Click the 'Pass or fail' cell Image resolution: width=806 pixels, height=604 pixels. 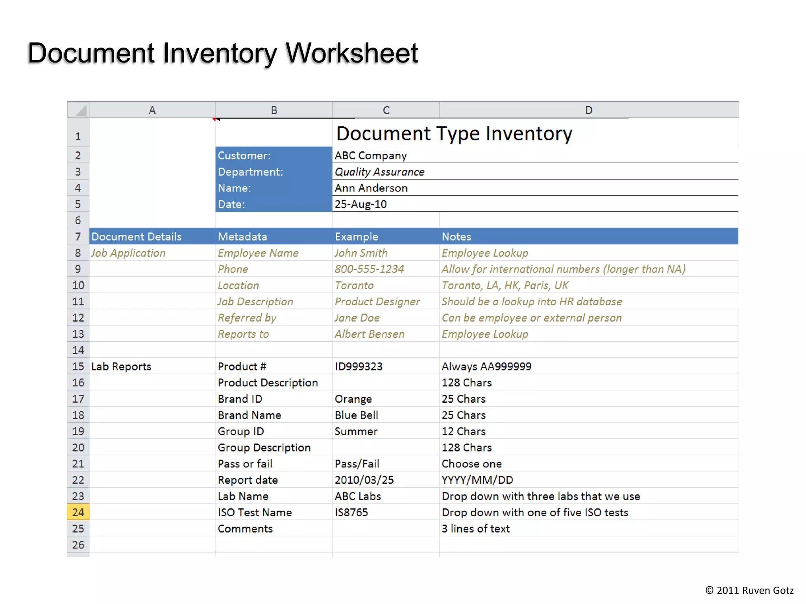[x=274, y=464]
